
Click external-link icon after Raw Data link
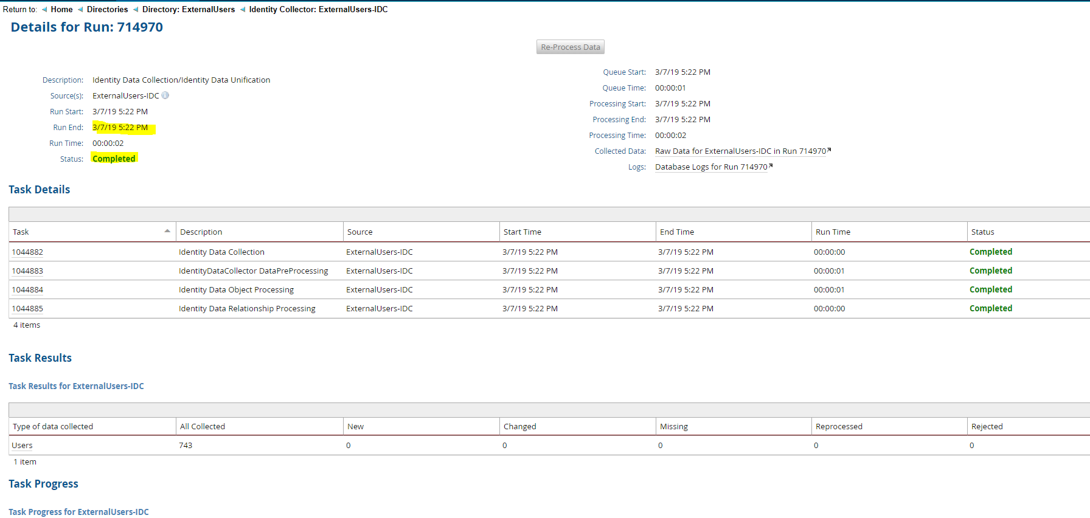tap(829, 150)
